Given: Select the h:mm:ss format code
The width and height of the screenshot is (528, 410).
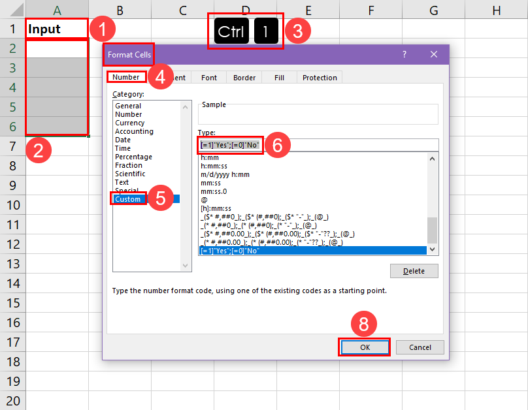Looking at the screenshot, I should (214, 166).
